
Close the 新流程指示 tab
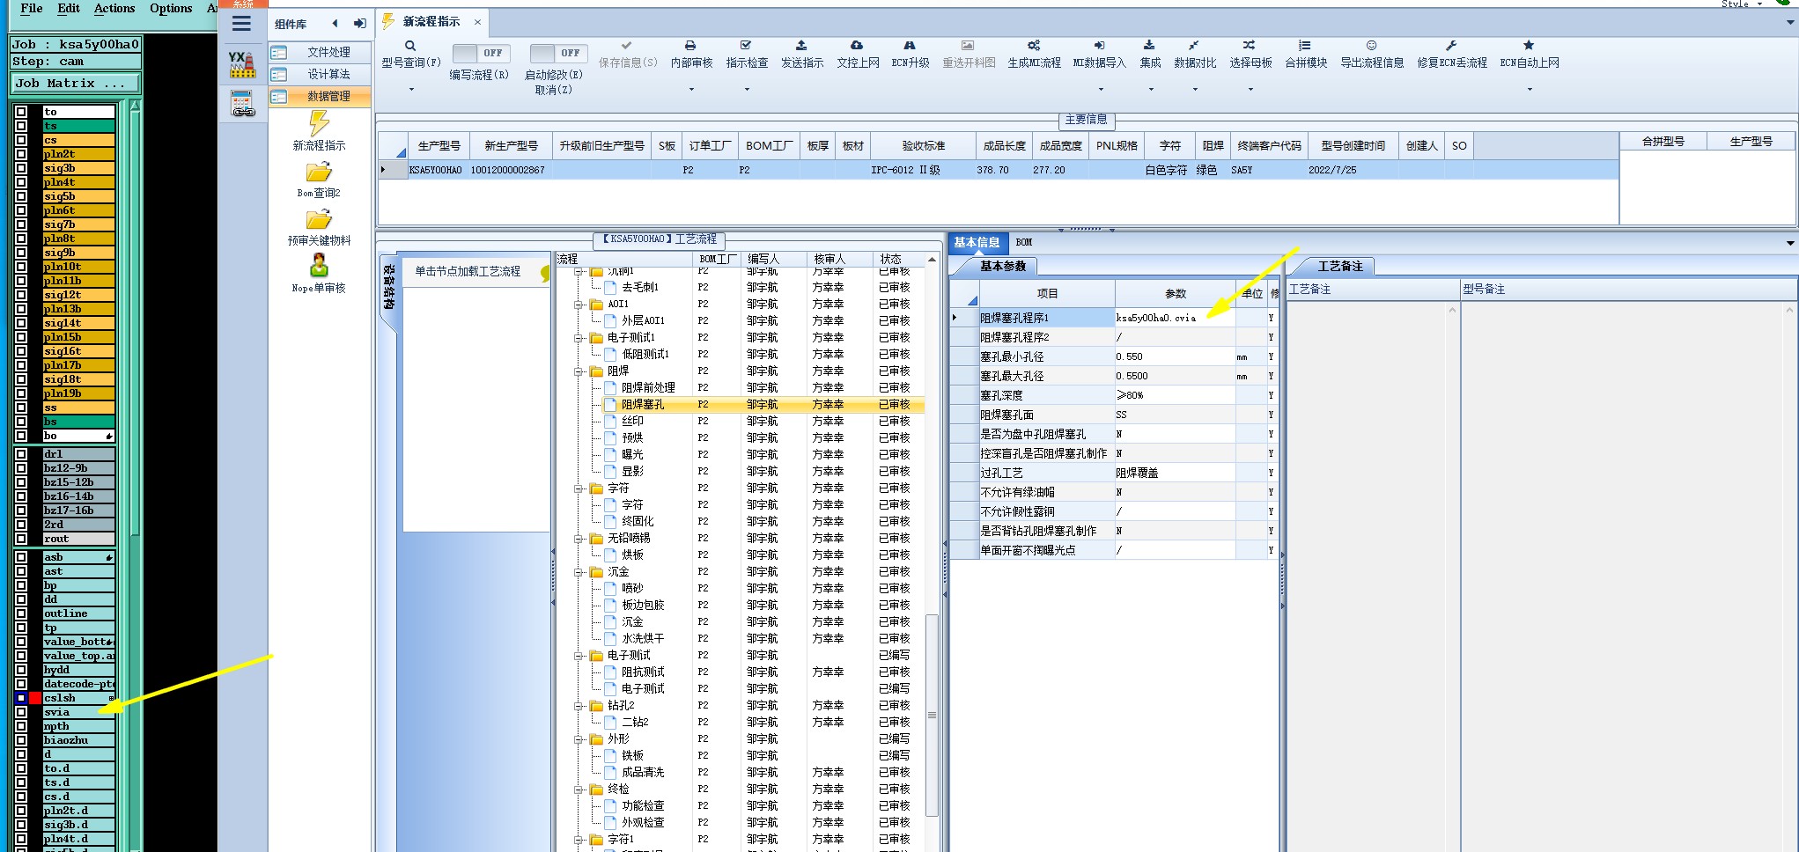point(477,22)
